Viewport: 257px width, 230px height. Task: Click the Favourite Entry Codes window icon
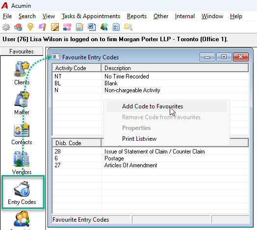[56, 57]
